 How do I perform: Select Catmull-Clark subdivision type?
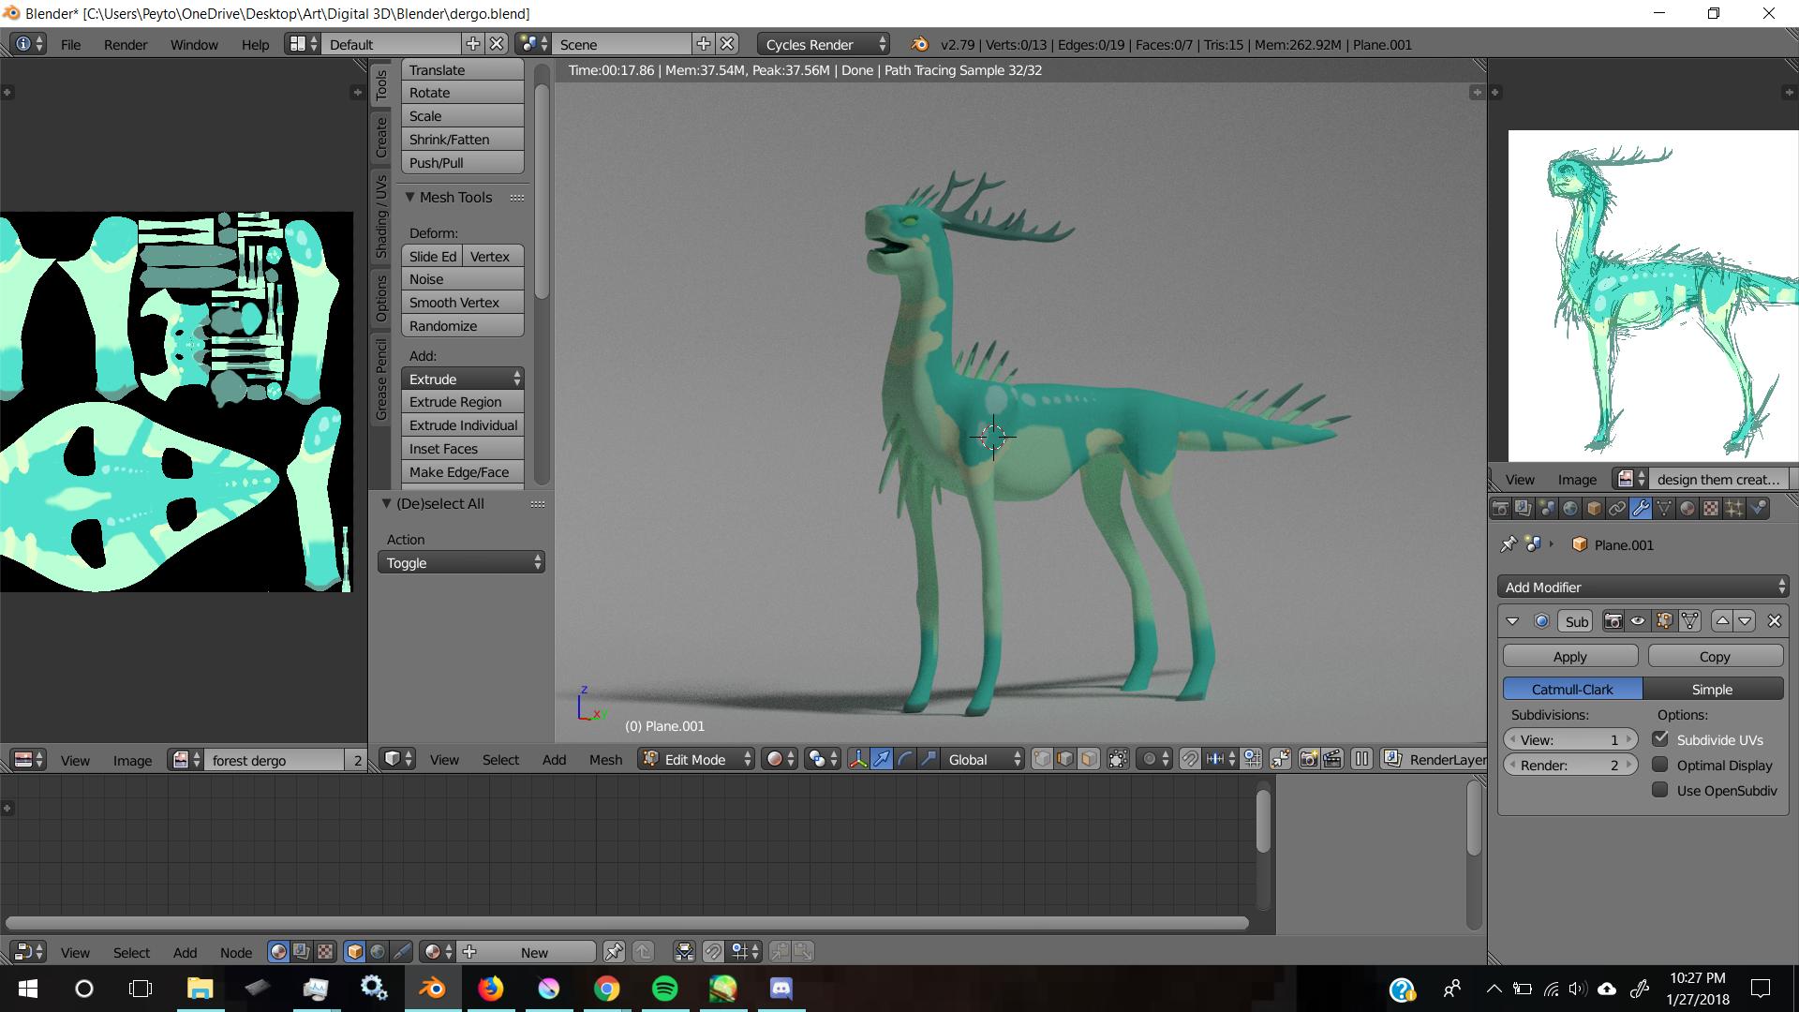[x=1572, y=689]
